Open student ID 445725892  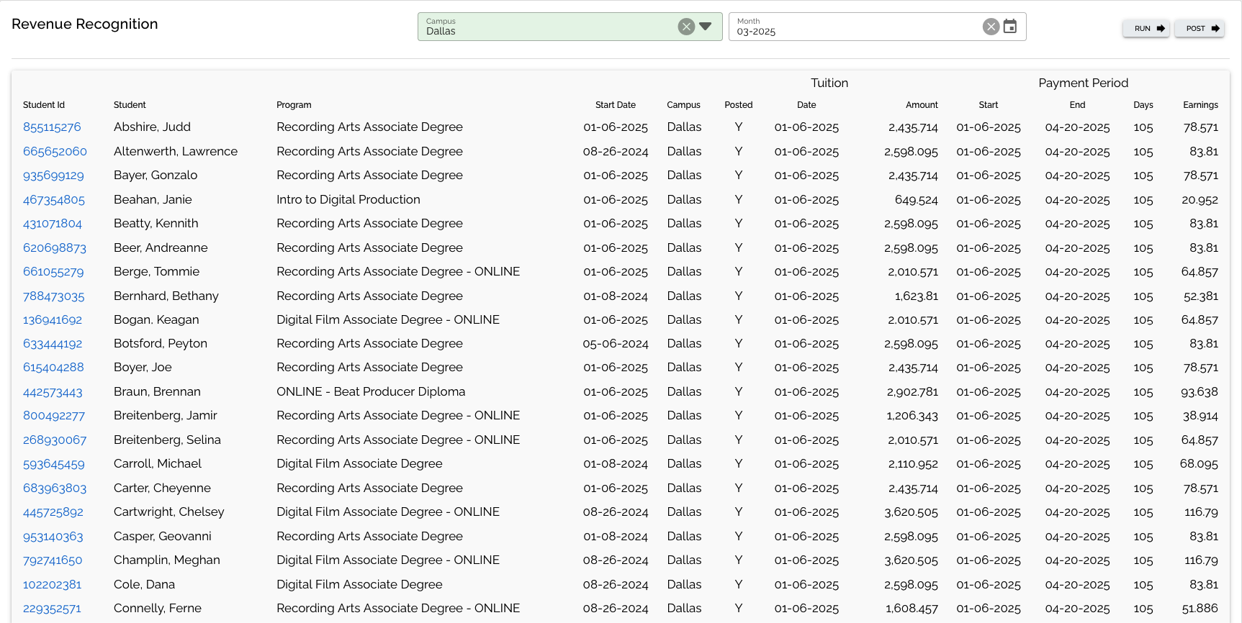tap(53, 512)
